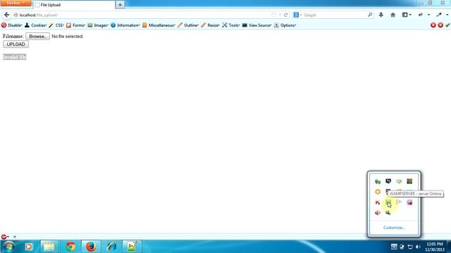Go back with the browser back arrow
This screenshot has width=451, height=253.
(x=7, y=15)
